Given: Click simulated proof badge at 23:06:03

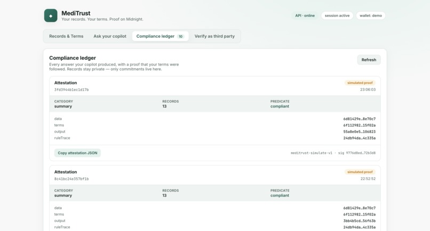Looking at the screenshot, I should click(360, 82).
